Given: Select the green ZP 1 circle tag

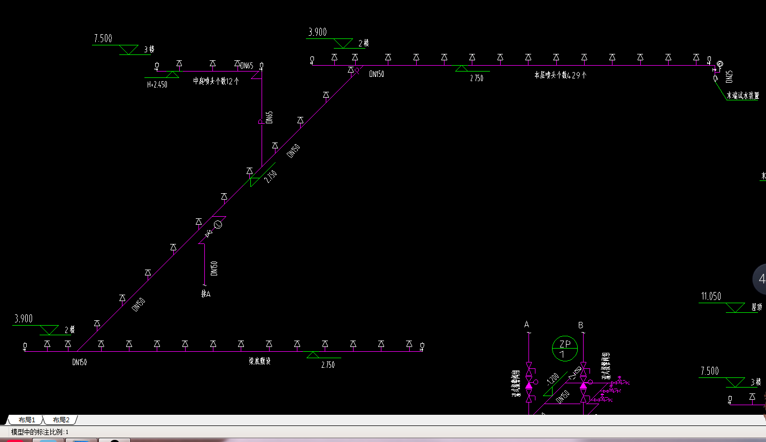Looking at the screenshot, I should click(565, 349).
